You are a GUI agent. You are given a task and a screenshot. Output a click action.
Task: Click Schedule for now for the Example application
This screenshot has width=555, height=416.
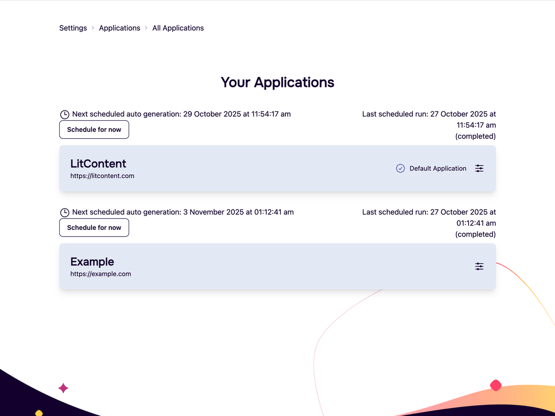pos(94,227)
